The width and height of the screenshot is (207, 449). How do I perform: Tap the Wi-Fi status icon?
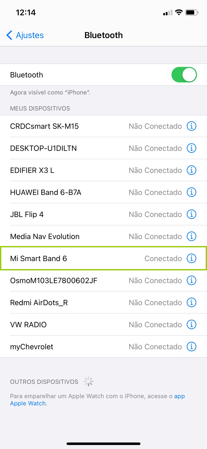click(179, 12)
